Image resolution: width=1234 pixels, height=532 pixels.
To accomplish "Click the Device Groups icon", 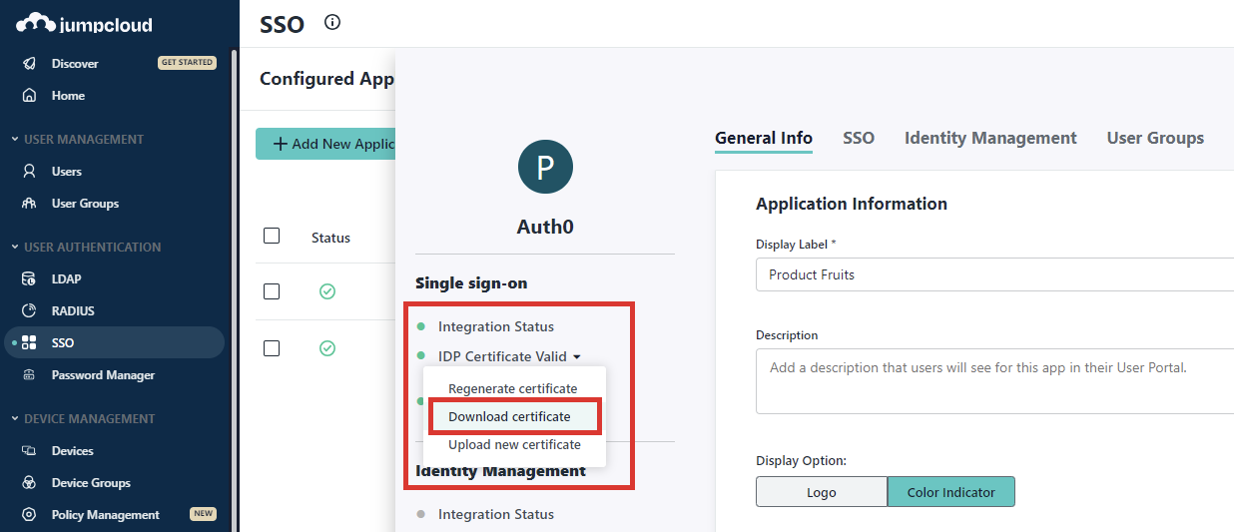I will [30, 483].
